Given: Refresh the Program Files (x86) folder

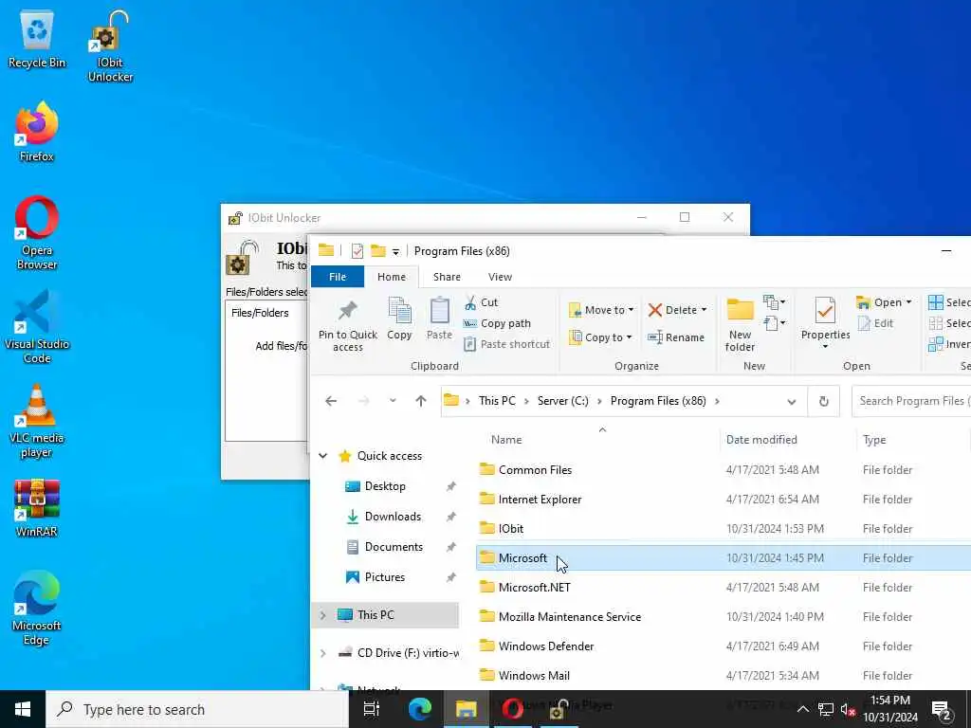Looking at the screenshot, I should tap(824, 401).
